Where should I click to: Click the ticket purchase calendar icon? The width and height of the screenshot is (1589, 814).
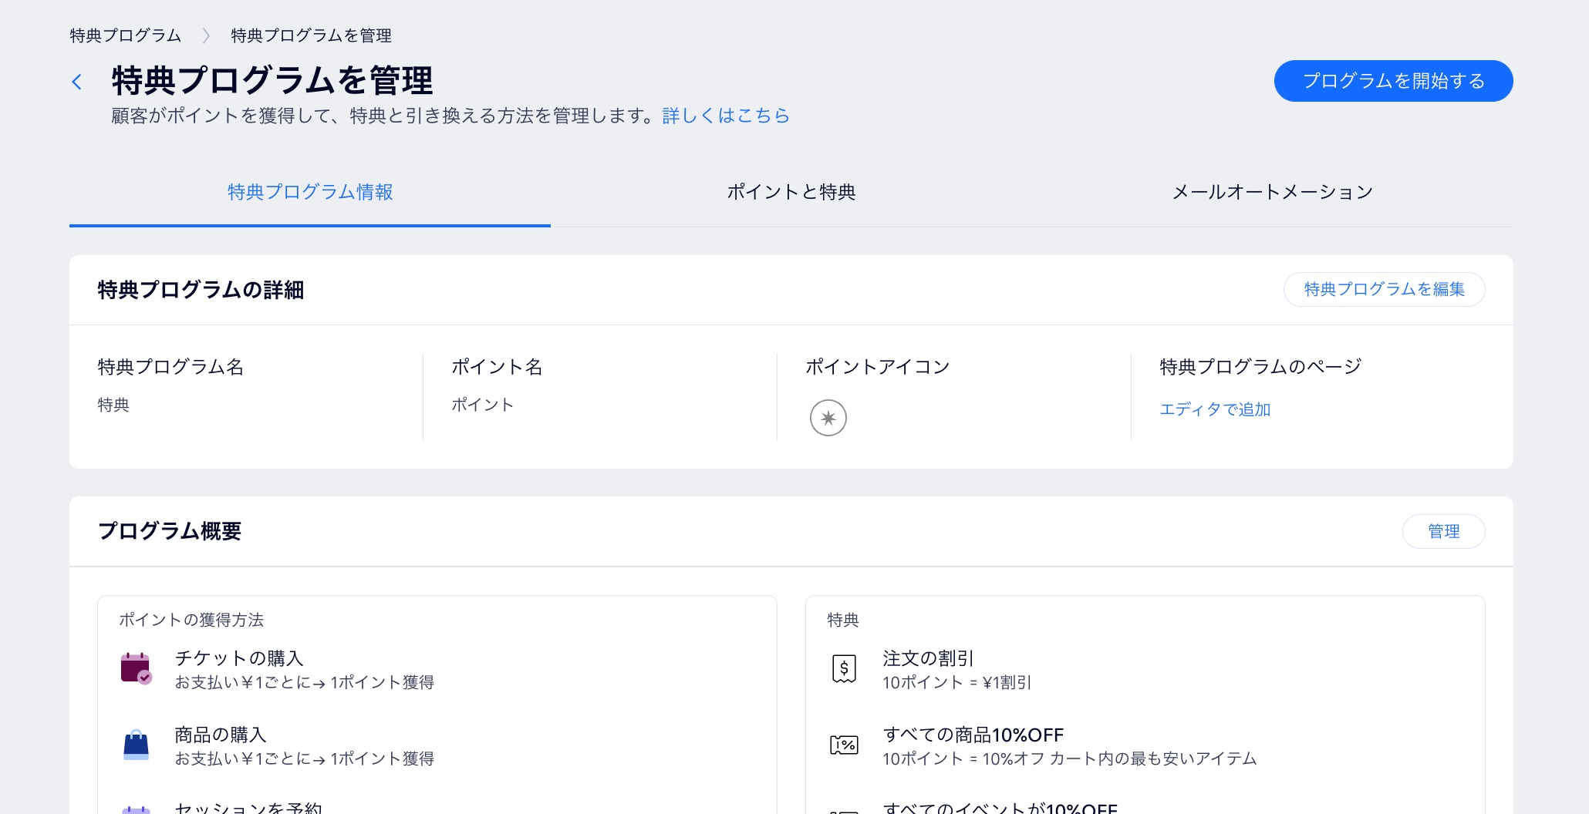click(x=136, y=668)
